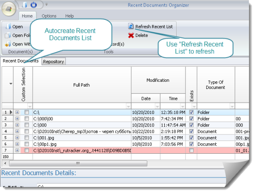Click the Open icon in Document(s) group

(x=8, y=26)
